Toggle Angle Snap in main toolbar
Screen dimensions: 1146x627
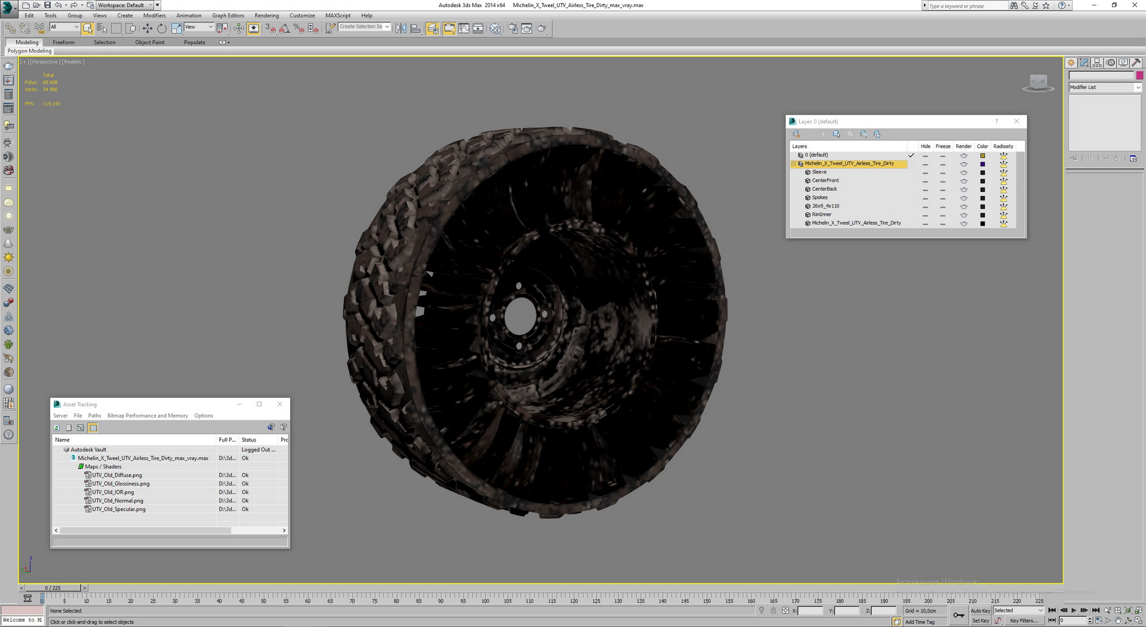[285, 28]
